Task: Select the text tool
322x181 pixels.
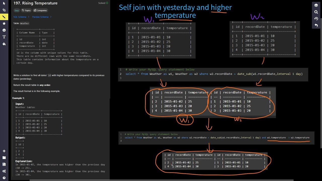Action: click(4, 37)
